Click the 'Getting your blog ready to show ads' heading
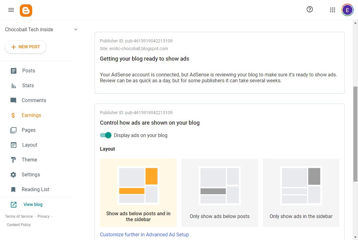The image size is (358, 240). tap(144, 59)
